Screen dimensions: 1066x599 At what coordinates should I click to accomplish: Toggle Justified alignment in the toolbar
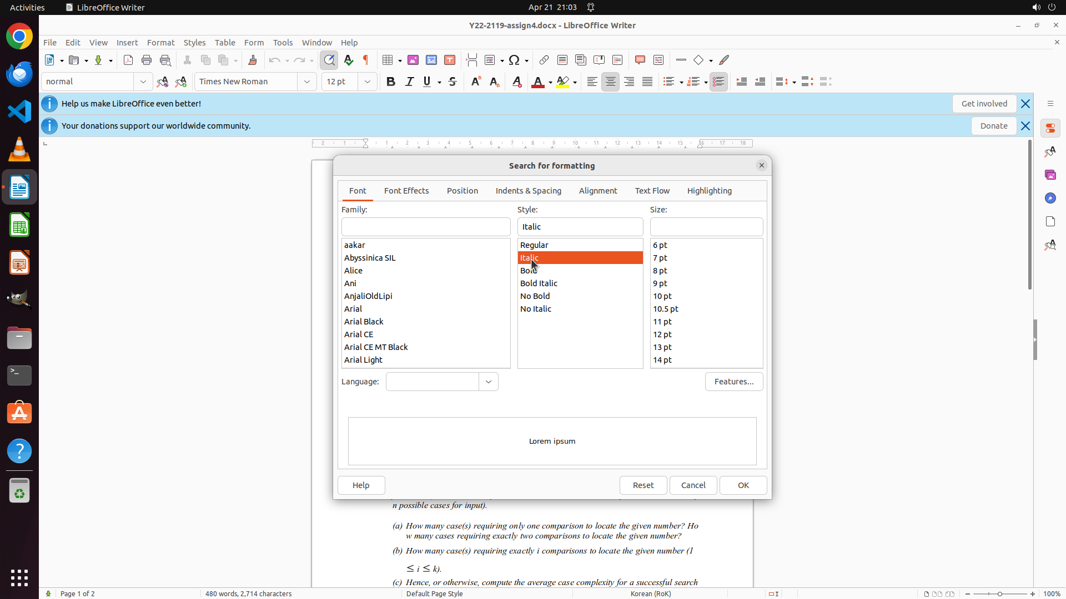click(647, 82)
